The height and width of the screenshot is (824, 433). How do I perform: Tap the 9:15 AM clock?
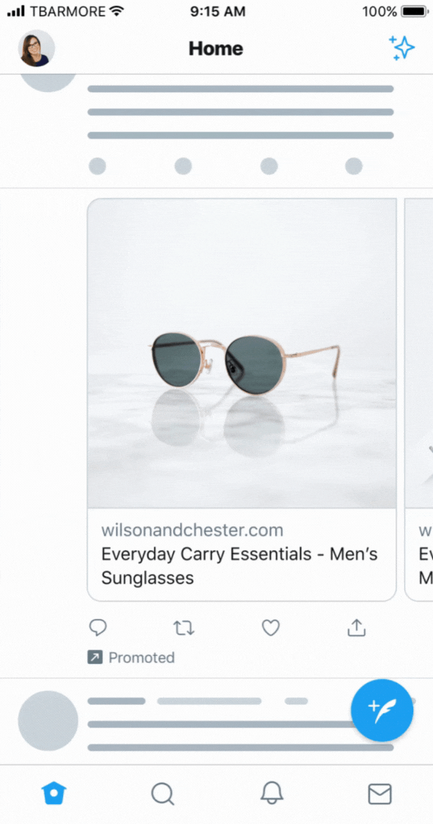click(x=218, y=11)
